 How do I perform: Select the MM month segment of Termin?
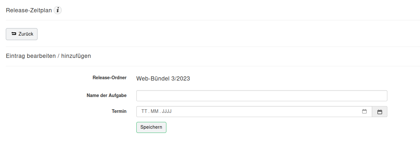tap(154, 111)
